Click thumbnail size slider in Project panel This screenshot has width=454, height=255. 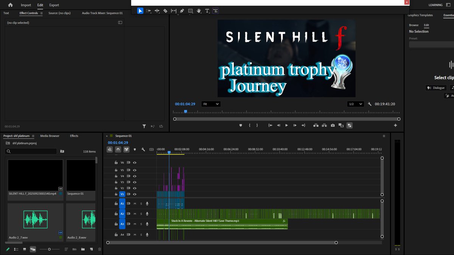click(50, 249)
